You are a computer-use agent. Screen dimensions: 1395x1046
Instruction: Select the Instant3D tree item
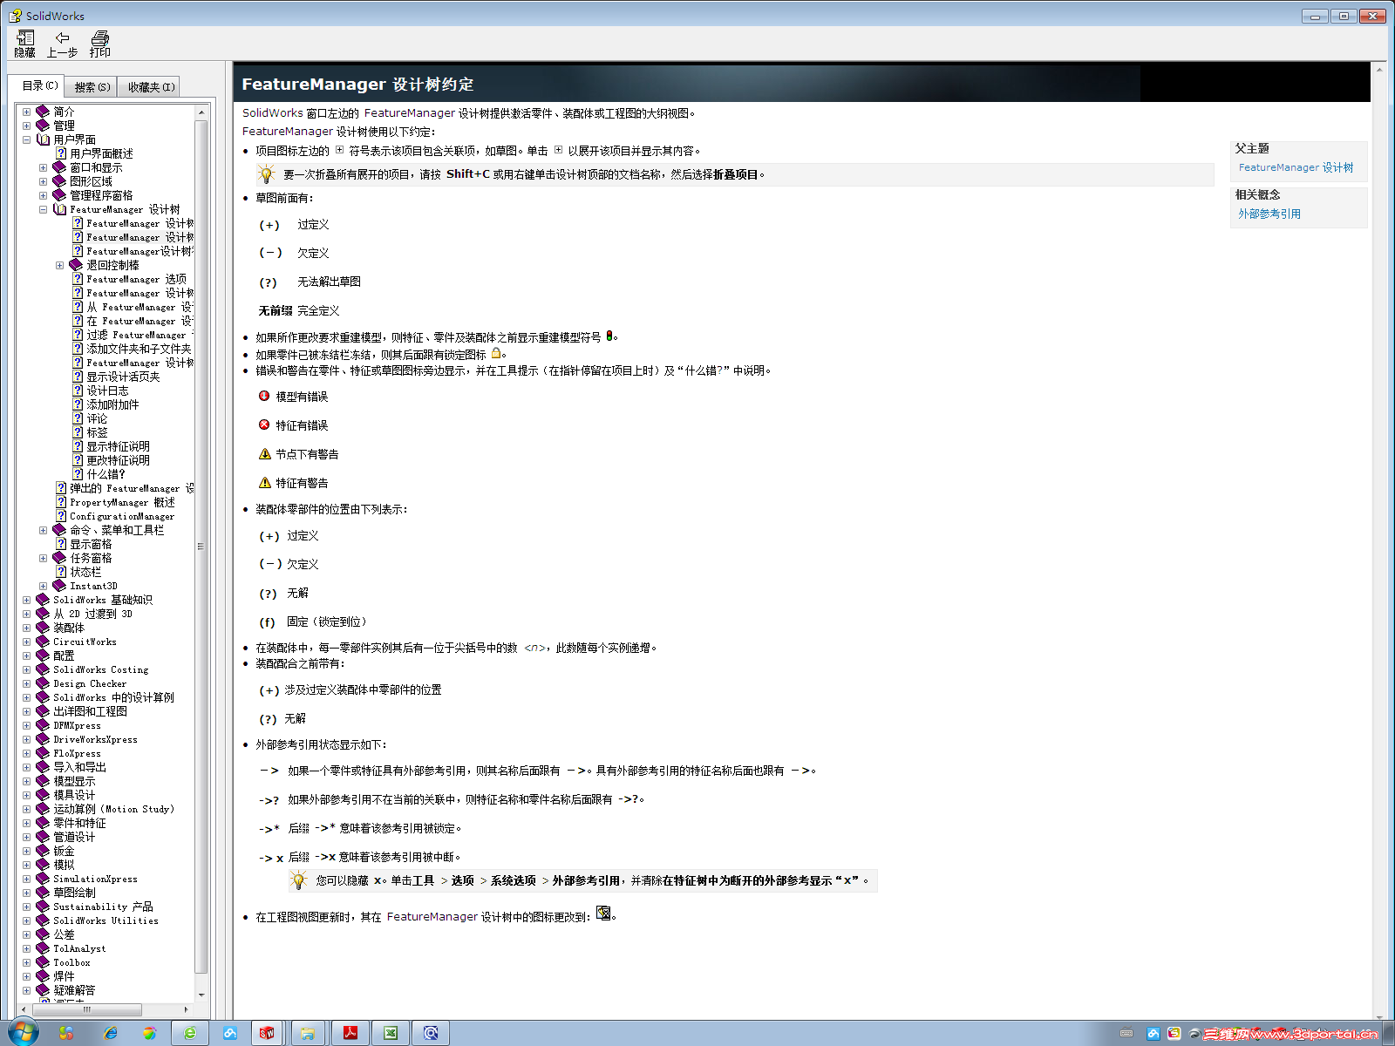[x=93, y=586]
